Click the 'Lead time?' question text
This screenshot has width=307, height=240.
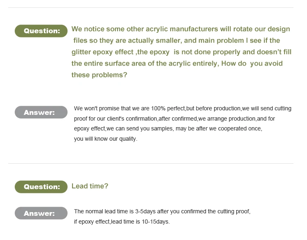coord(90,186)
